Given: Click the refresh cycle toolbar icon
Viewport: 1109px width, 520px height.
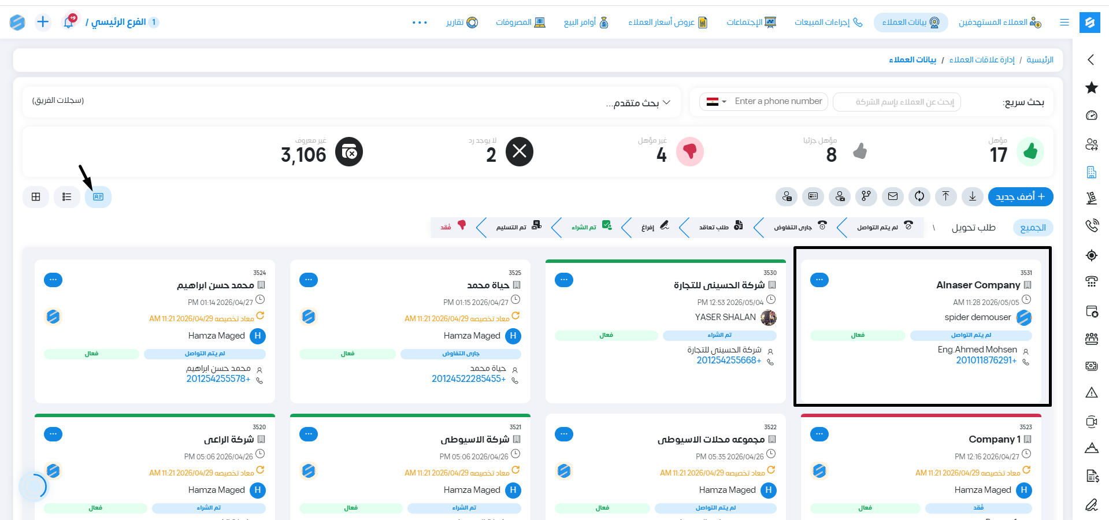Looking at the screenshot, I should [919, 196].
